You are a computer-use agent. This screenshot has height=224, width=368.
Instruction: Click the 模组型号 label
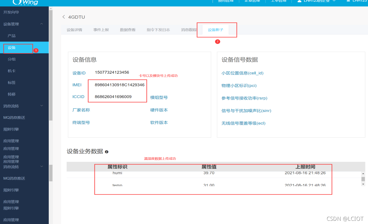159,97
